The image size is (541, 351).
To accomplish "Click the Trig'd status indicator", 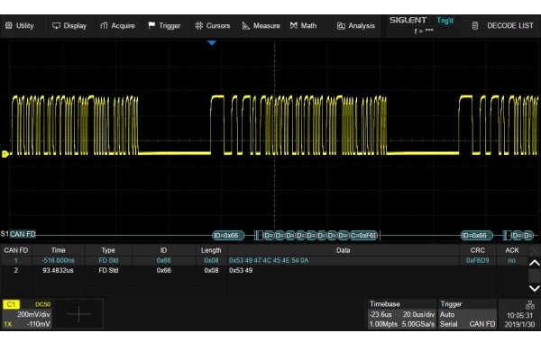I will 445,21.
